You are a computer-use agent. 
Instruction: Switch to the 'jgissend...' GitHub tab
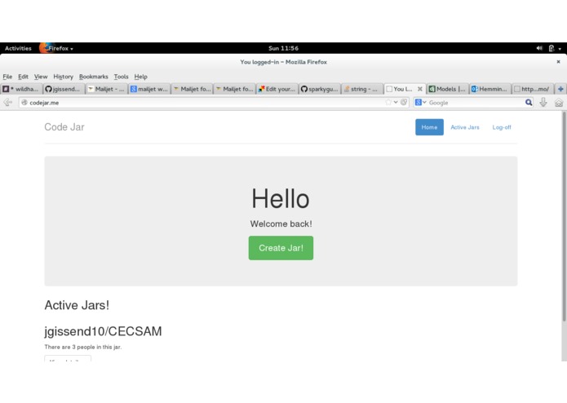coord(64,89)
